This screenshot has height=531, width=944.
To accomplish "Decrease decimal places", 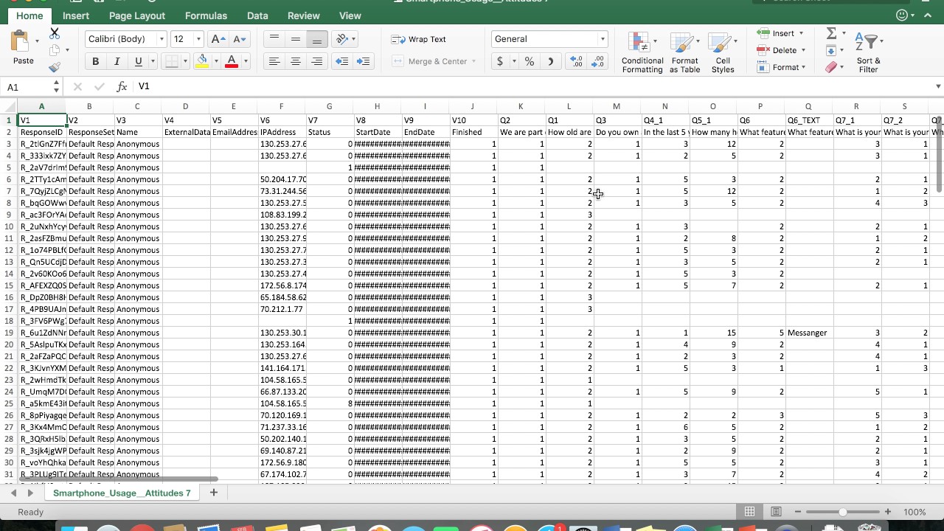I will click(598, 62).
